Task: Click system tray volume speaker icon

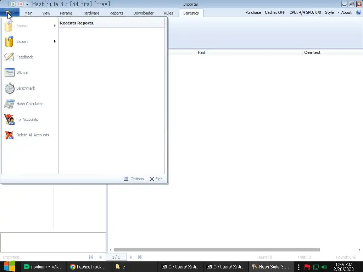Action: [324, 267]
